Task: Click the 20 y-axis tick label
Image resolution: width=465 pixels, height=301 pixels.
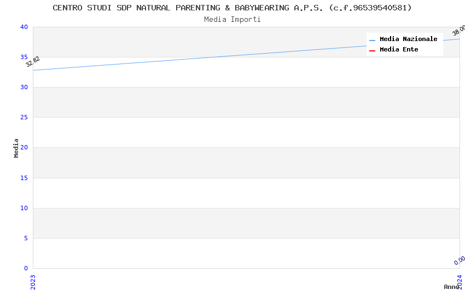Action: coord(24,148)
